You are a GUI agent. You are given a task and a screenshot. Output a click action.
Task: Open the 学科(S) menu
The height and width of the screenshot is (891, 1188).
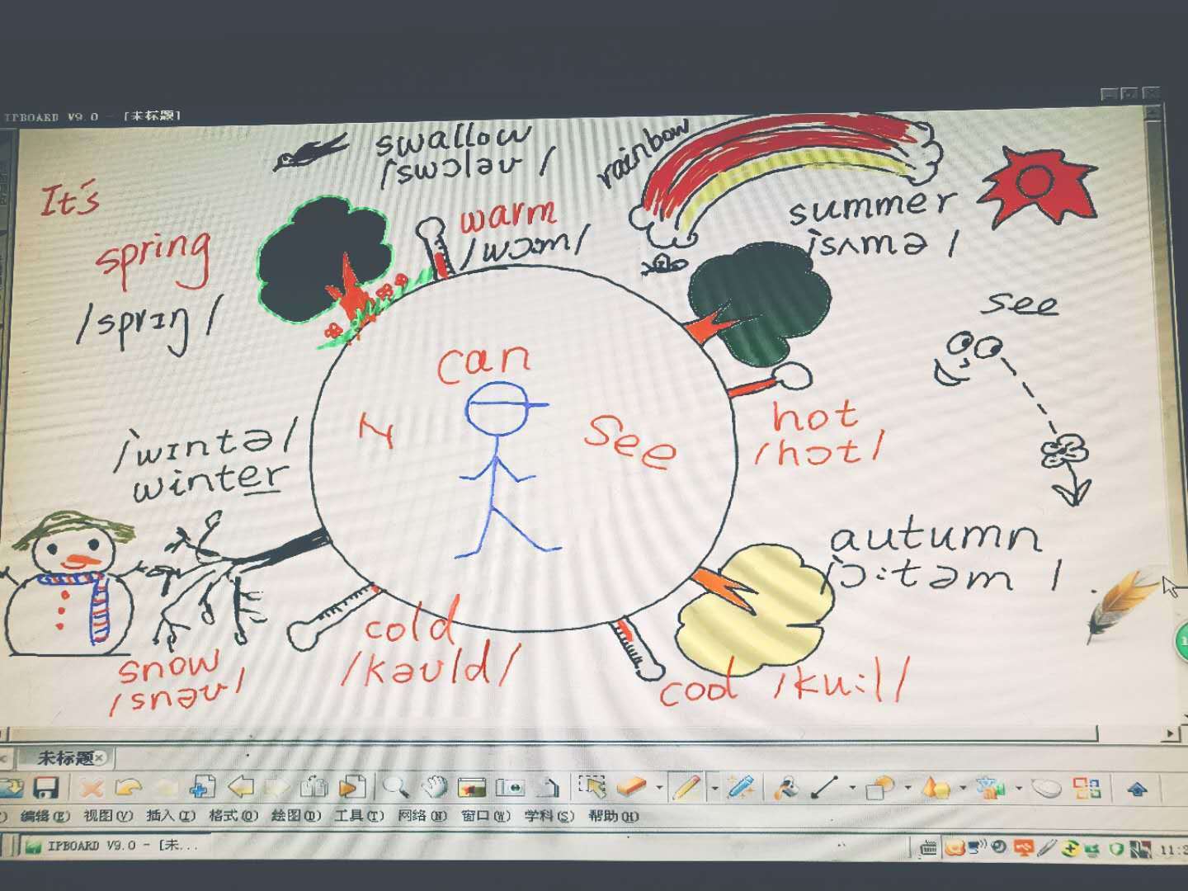coord(549,816)
